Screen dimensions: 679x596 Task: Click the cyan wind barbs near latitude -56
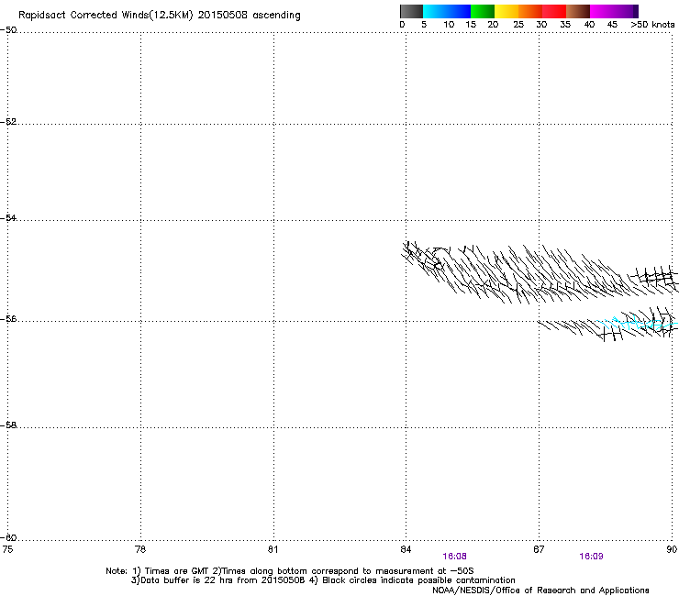tap(636, 323)
